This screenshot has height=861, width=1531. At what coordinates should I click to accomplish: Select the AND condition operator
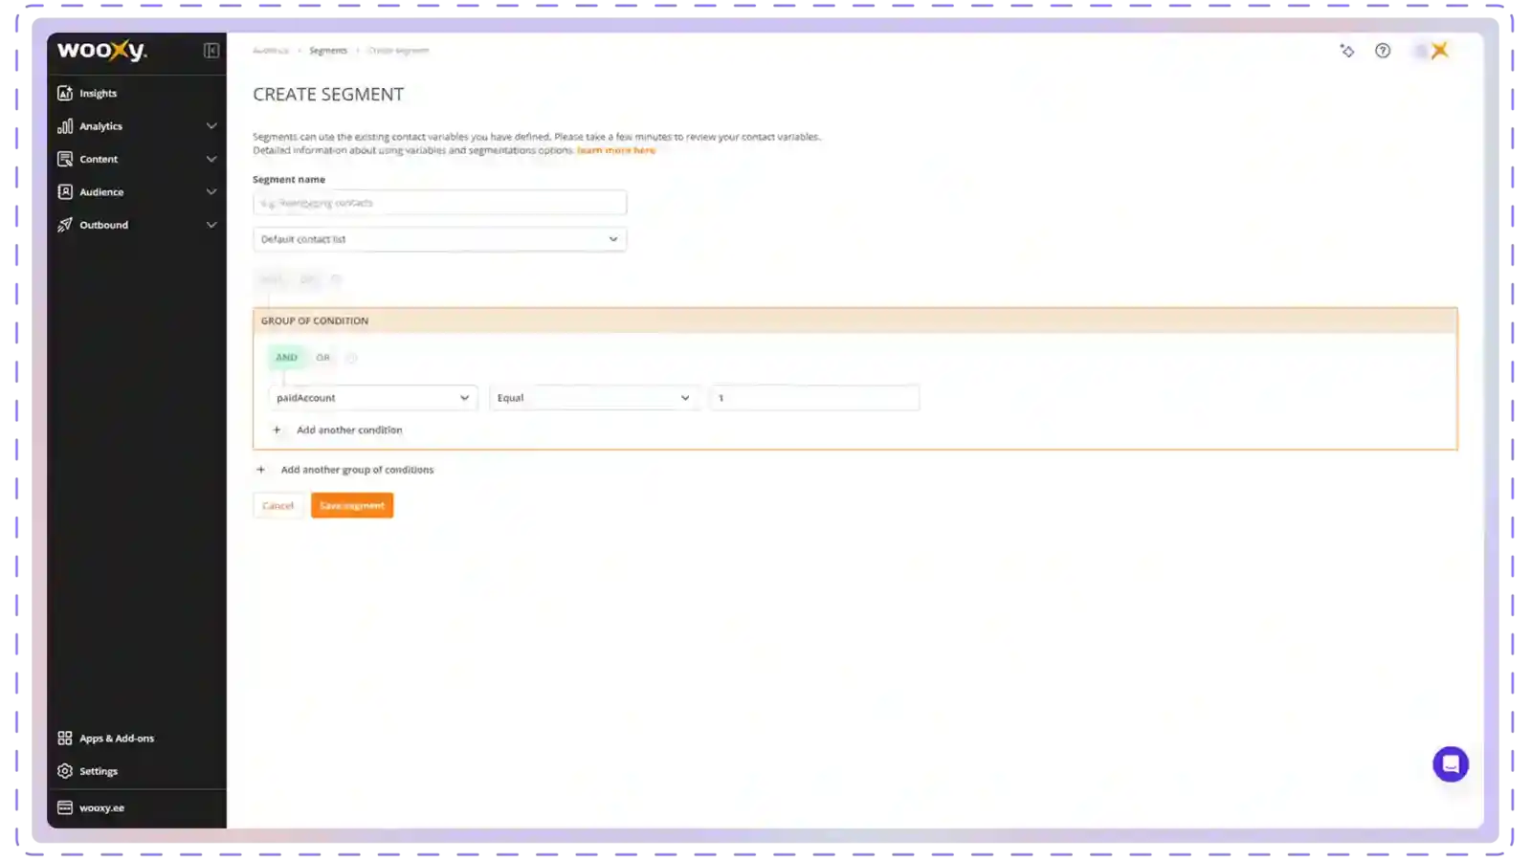click(286, 358)
